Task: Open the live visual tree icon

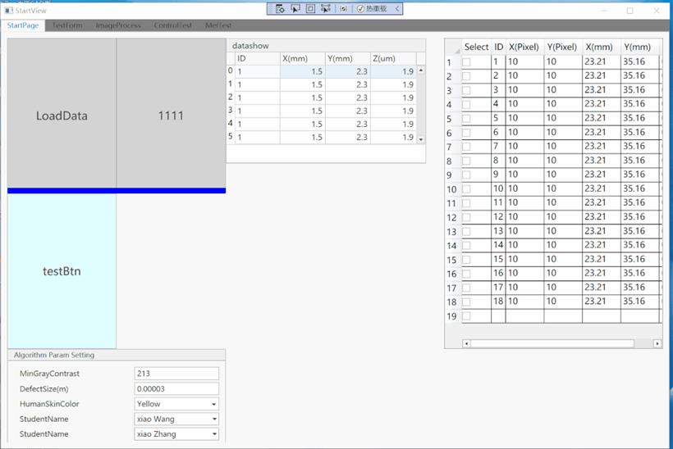Action: (280, 8)
